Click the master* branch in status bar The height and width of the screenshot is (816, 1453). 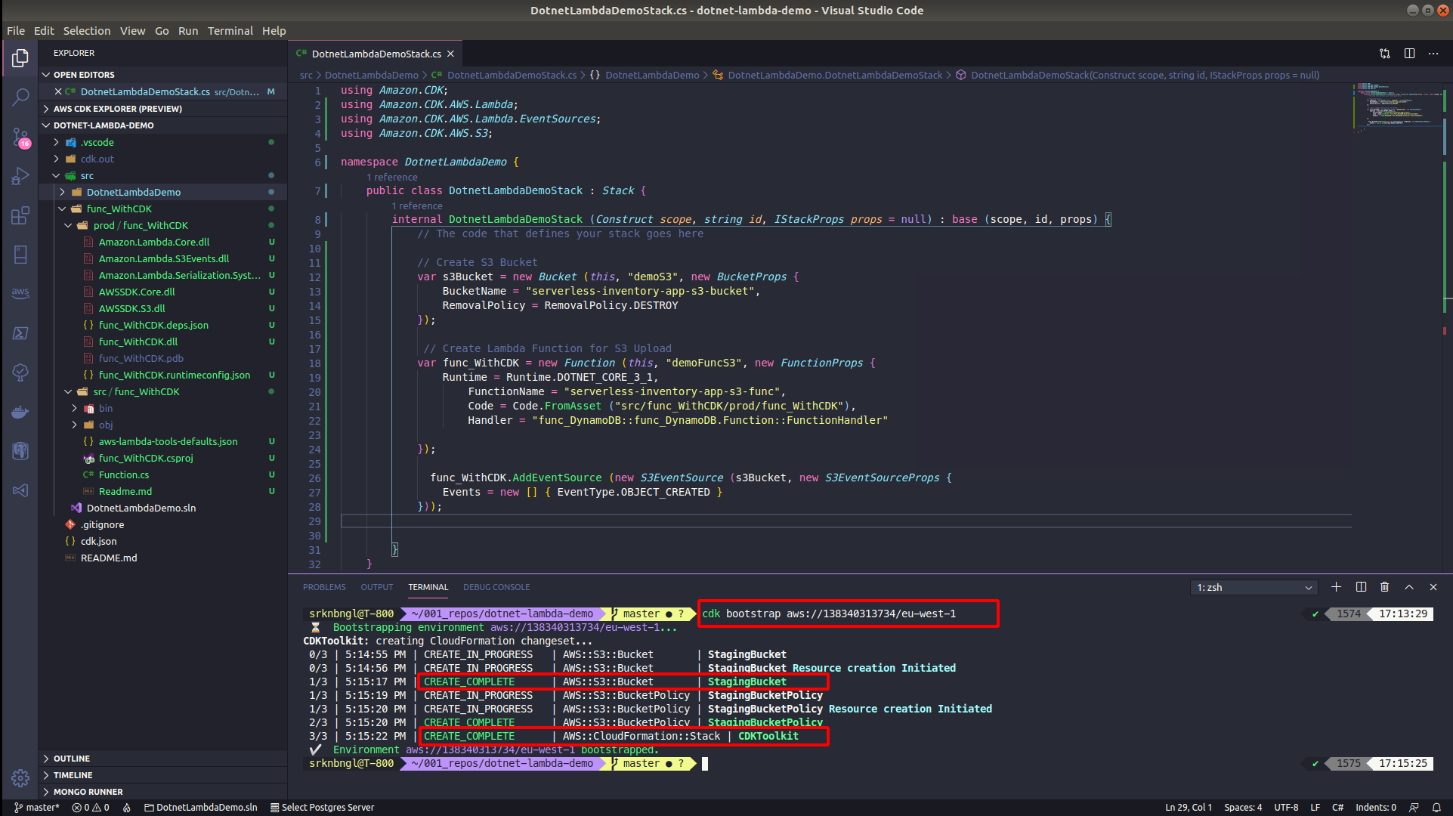click(x=36, y=807)
